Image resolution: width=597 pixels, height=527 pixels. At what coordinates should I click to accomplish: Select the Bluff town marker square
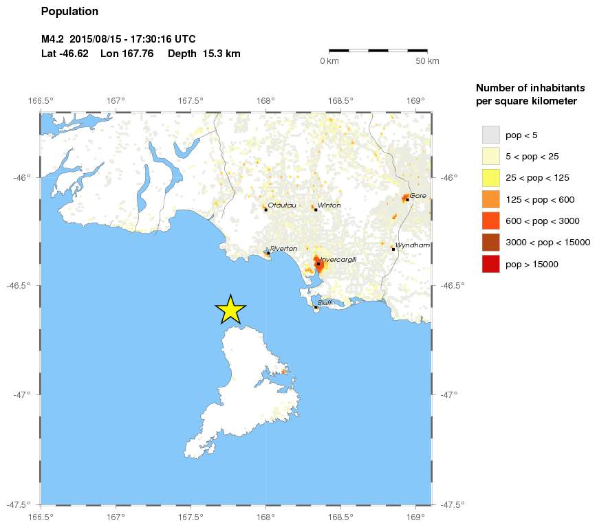coord(316,307)
